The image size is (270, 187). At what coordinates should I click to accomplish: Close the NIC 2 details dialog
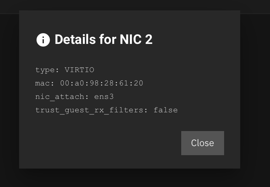click(x=202, y=143)
